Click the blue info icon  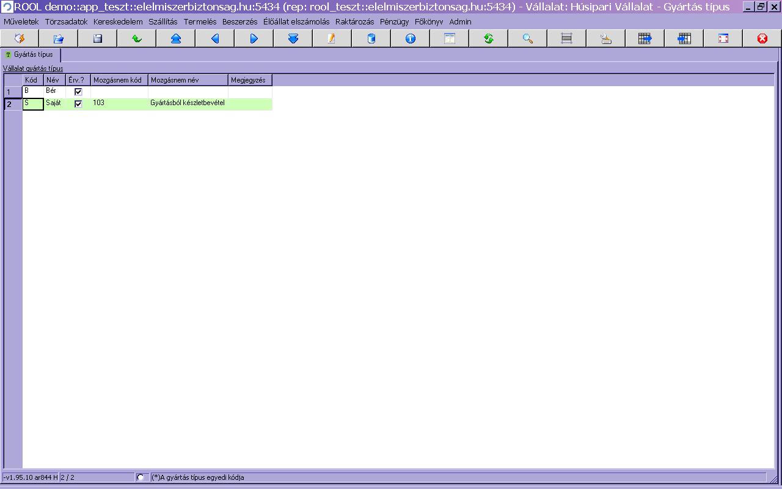411,39
